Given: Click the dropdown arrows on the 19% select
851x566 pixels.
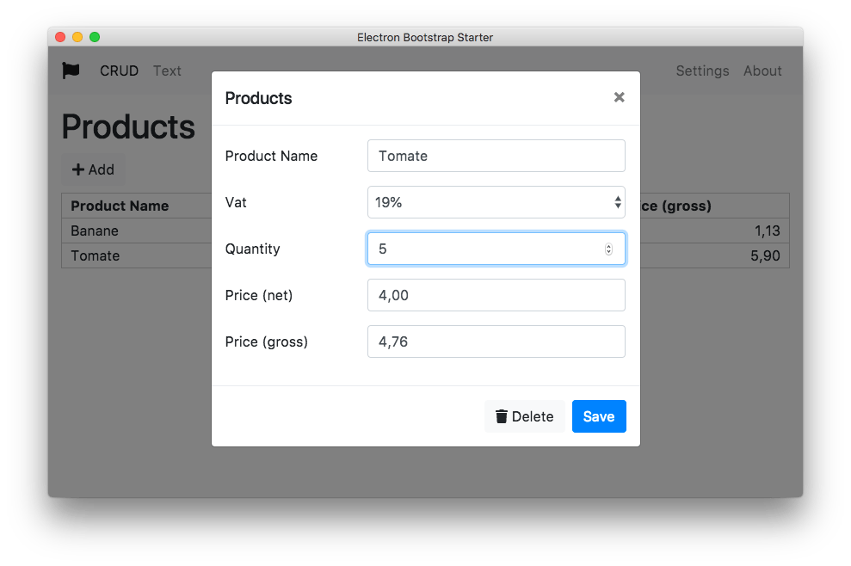Looking at the screenshot, I should click(x=617, y=202).
